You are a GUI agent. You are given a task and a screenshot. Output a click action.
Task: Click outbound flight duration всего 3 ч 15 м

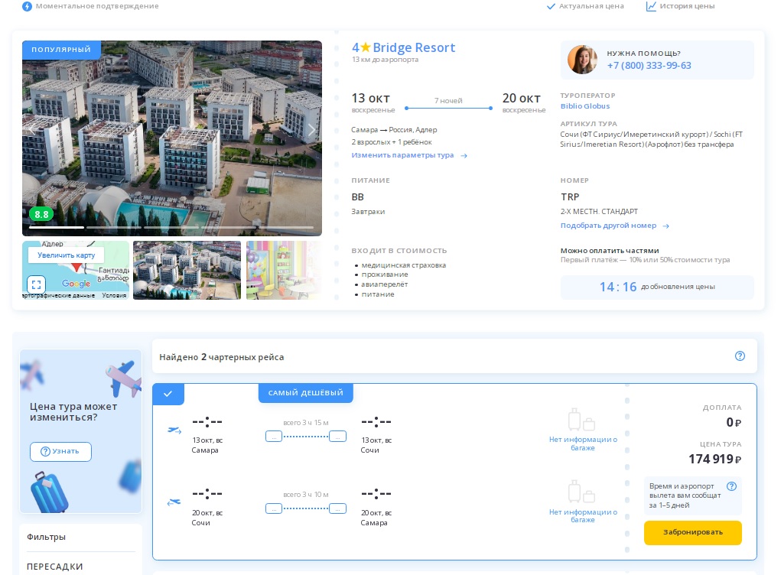(x=306, y=423)
